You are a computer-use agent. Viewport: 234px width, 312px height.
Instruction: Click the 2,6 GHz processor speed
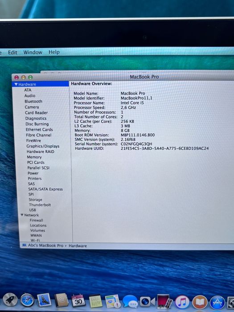pos(128,107)
